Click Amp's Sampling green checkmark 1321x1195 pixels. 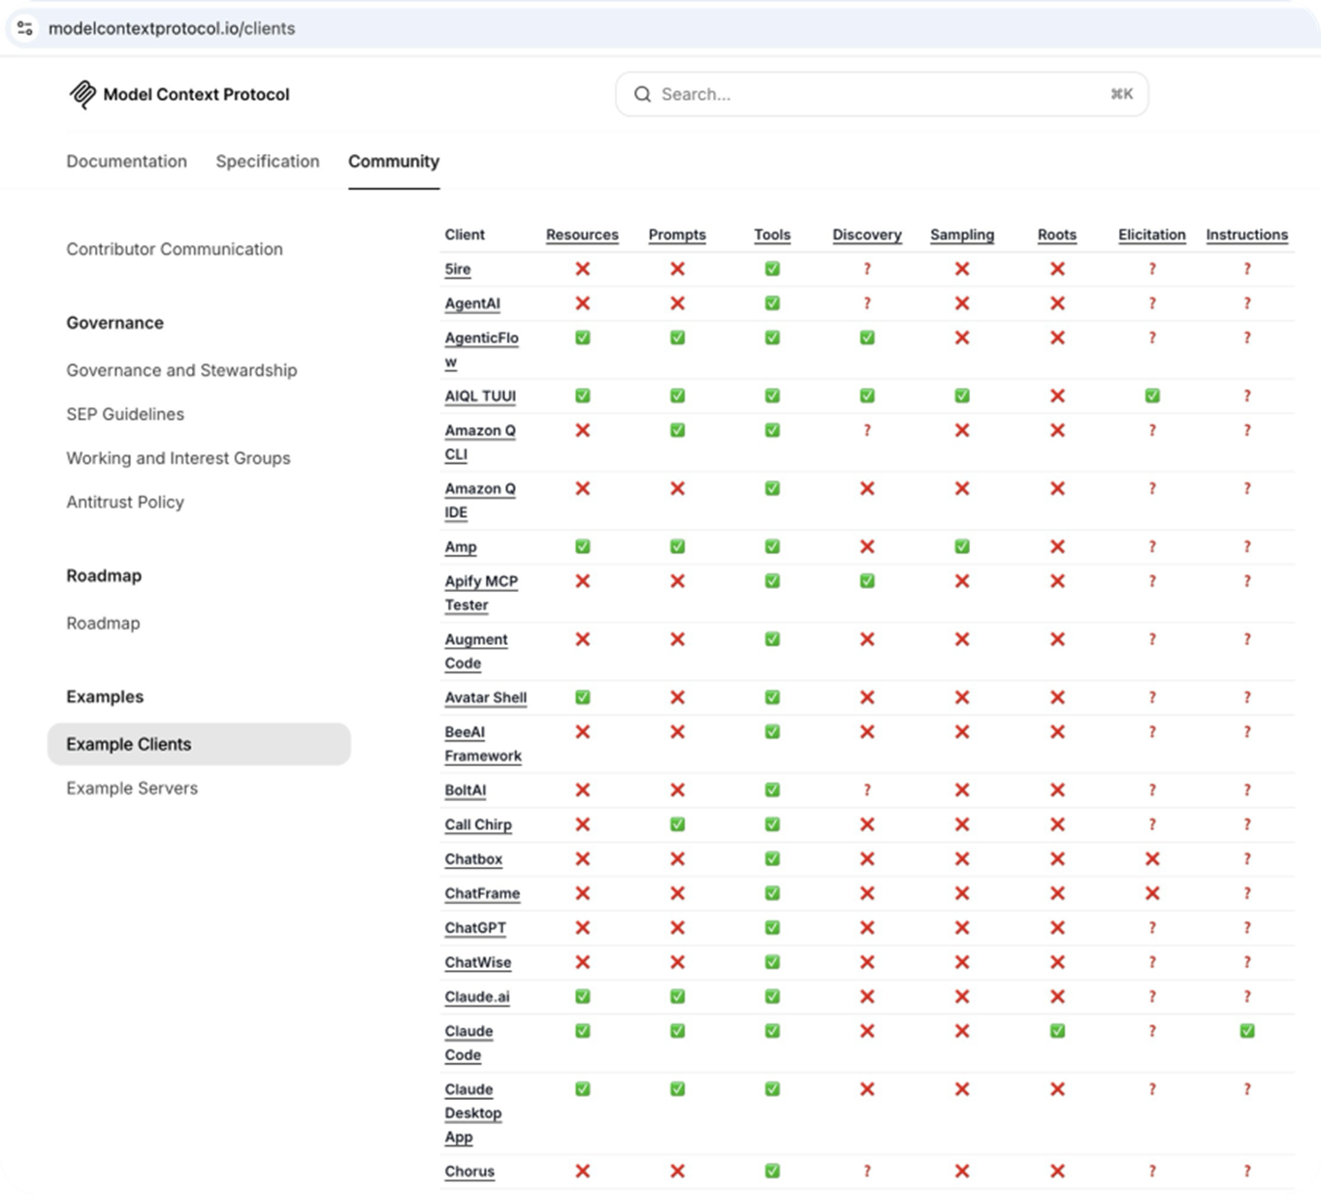[x=961, y=547]
